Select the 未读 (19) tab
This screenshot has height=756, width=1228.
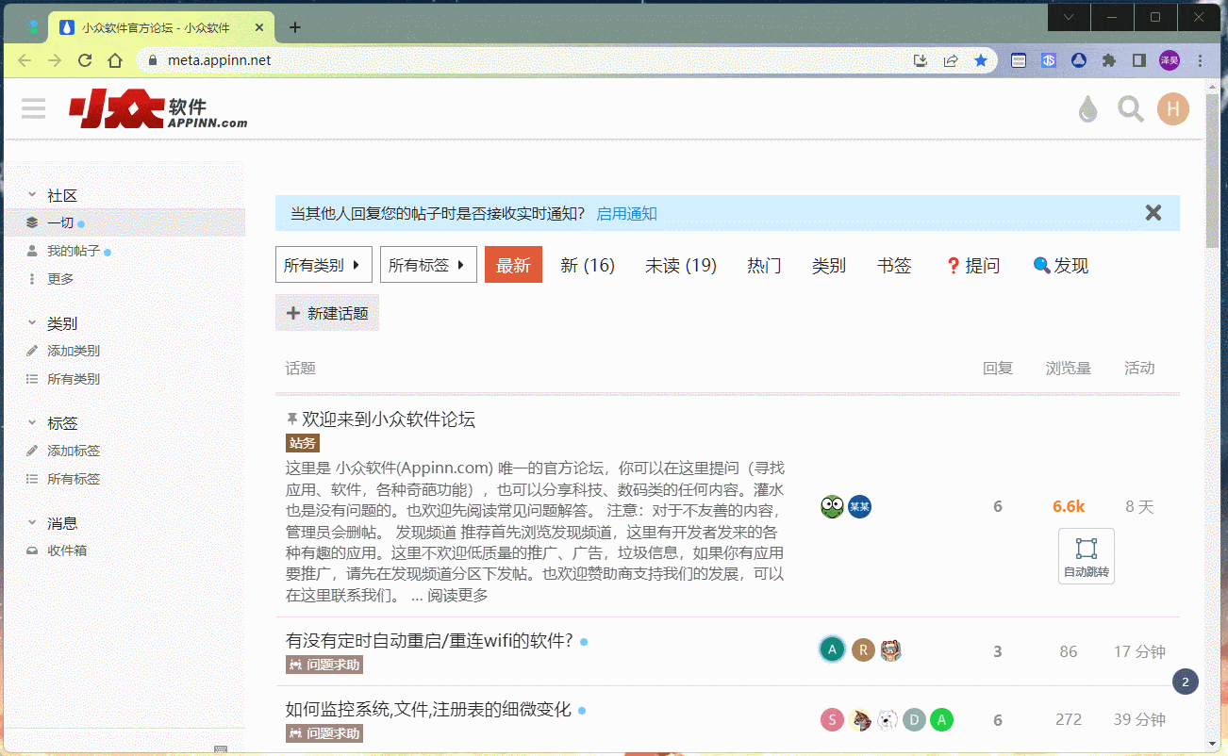[680, 266]
